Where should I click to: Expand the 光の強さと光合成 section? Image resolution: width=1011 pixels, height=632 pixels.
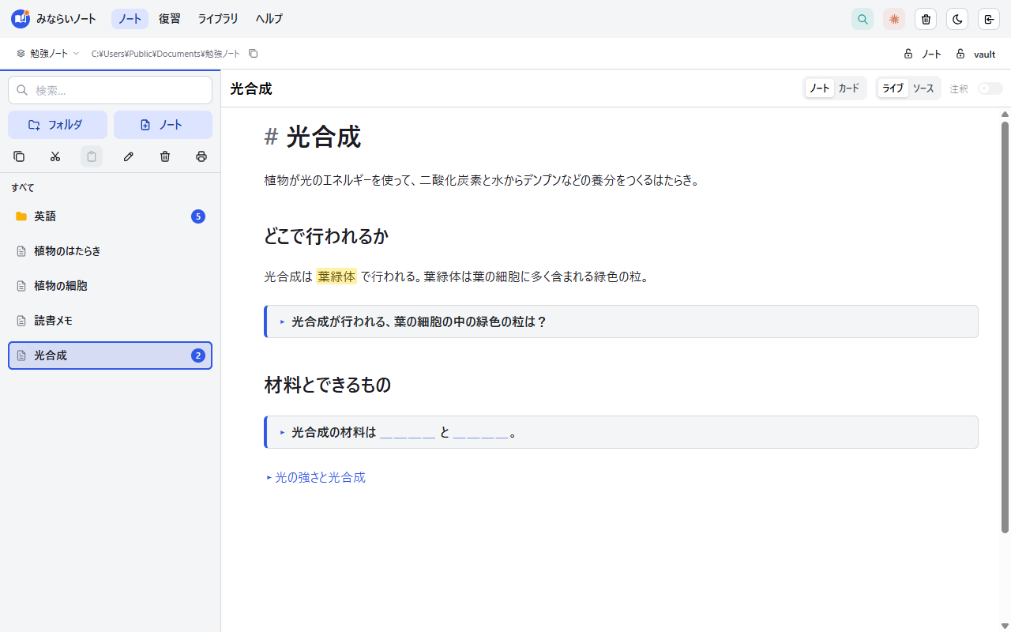(x=315, y=477)
